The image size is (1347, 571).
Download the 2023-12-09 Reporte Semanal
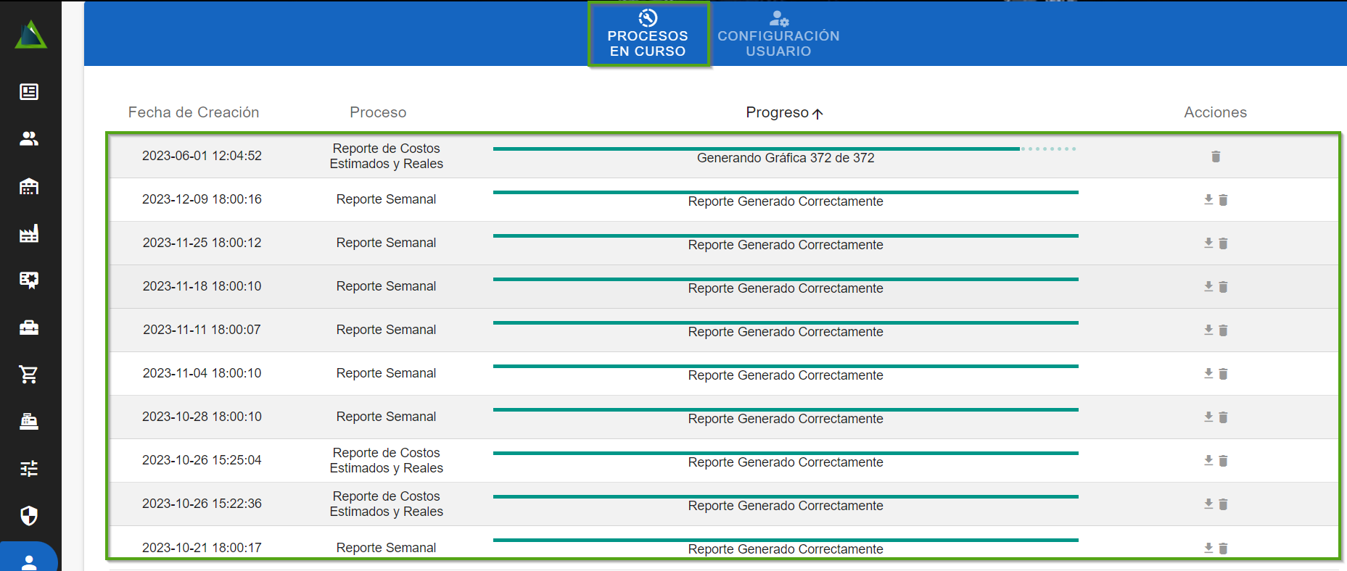tap(1208, 199)
